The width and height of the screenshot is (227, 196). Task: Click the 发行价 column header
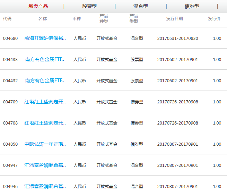(214, 18)
